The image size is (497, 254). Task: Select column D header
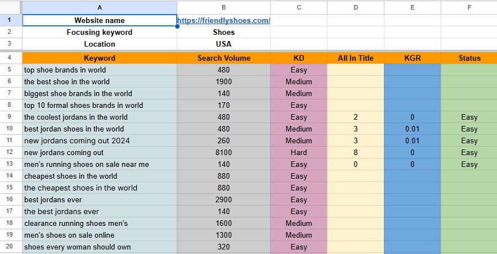pos(355,7)
